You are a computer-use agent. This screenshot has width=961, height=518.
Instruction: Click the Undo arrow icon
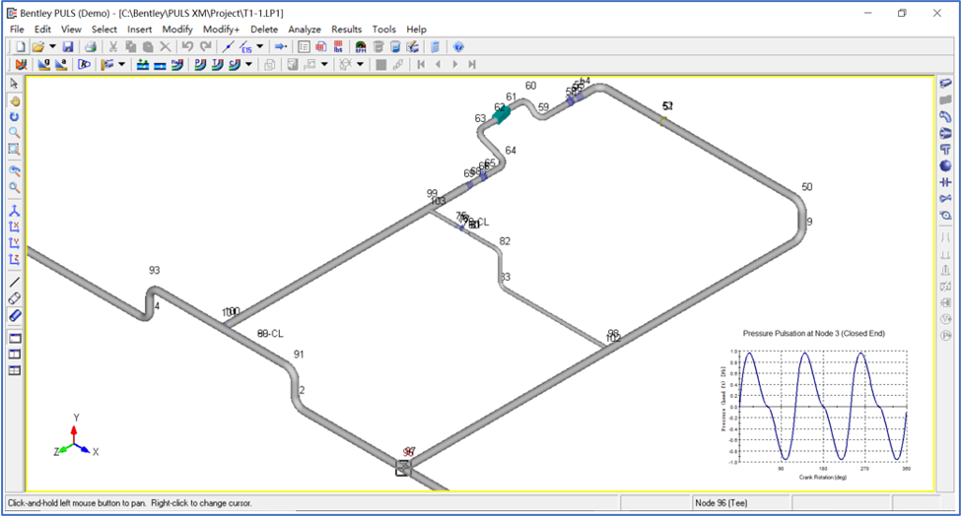point(187,46)
